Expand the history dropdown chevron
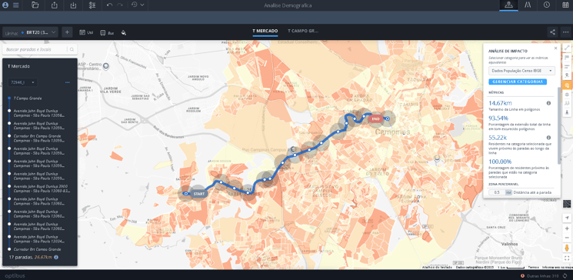 [142, 5]
